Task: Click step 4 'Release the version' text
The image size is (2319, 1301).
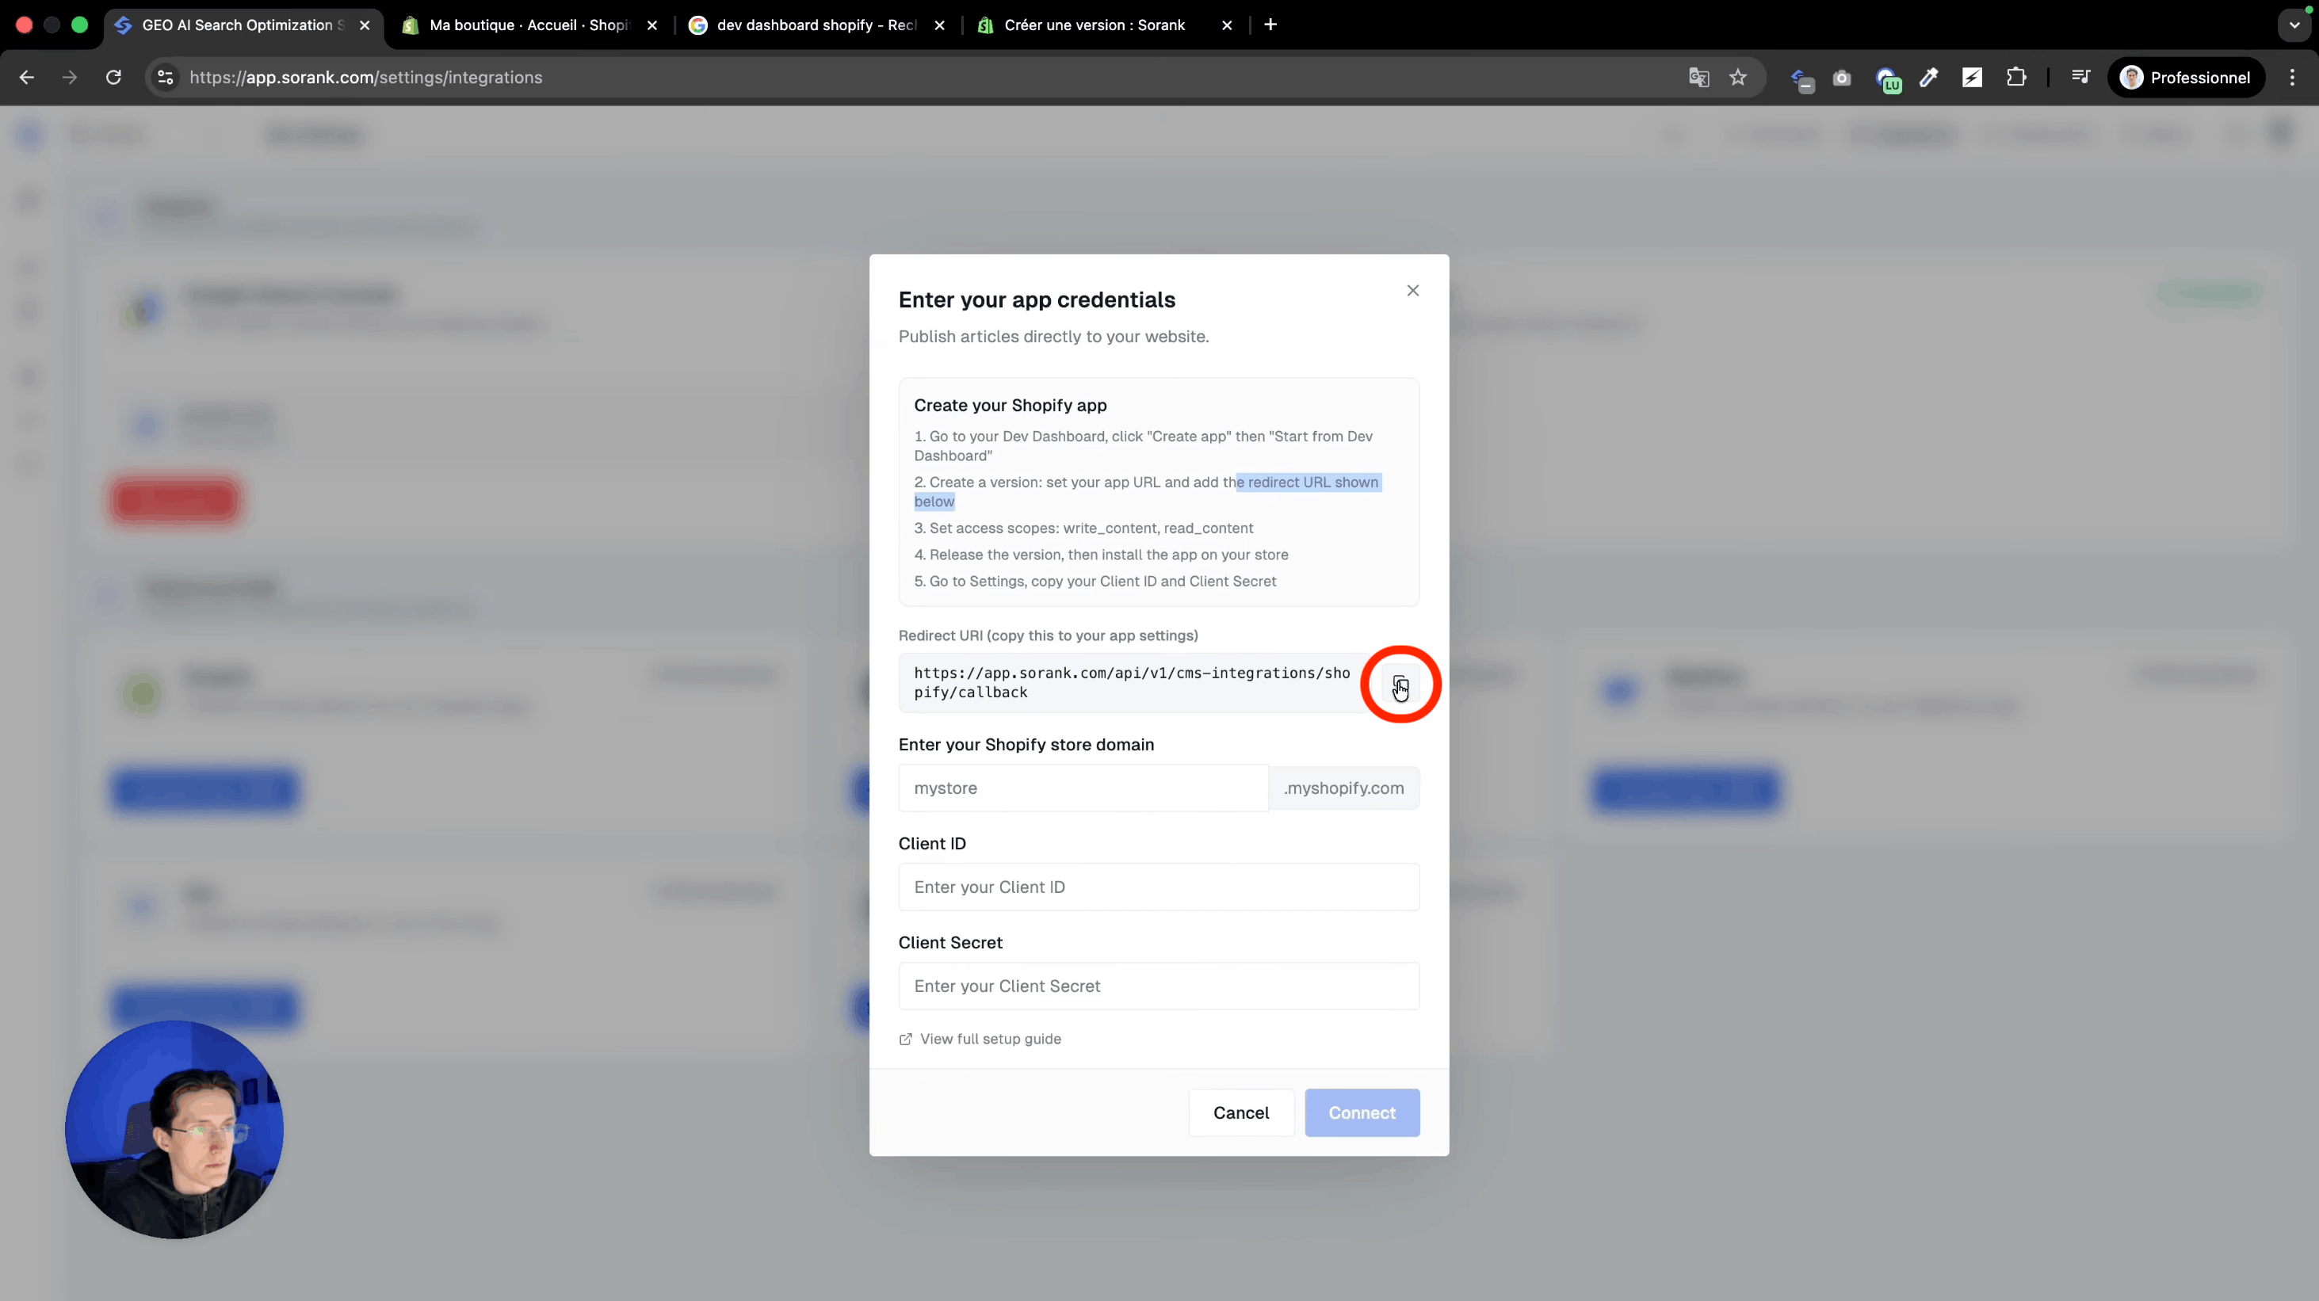Action: 1101,555
